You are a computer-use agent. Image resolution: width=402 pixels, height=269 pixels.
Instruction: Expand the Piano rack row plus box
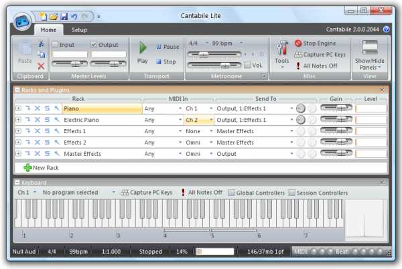tap(19, 108)
